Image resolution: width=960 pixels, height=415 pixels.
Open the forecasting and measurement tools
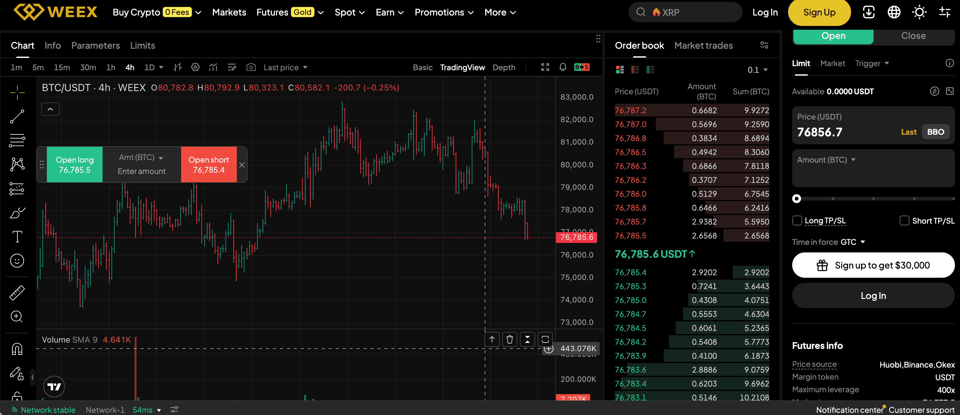(17, 189)
